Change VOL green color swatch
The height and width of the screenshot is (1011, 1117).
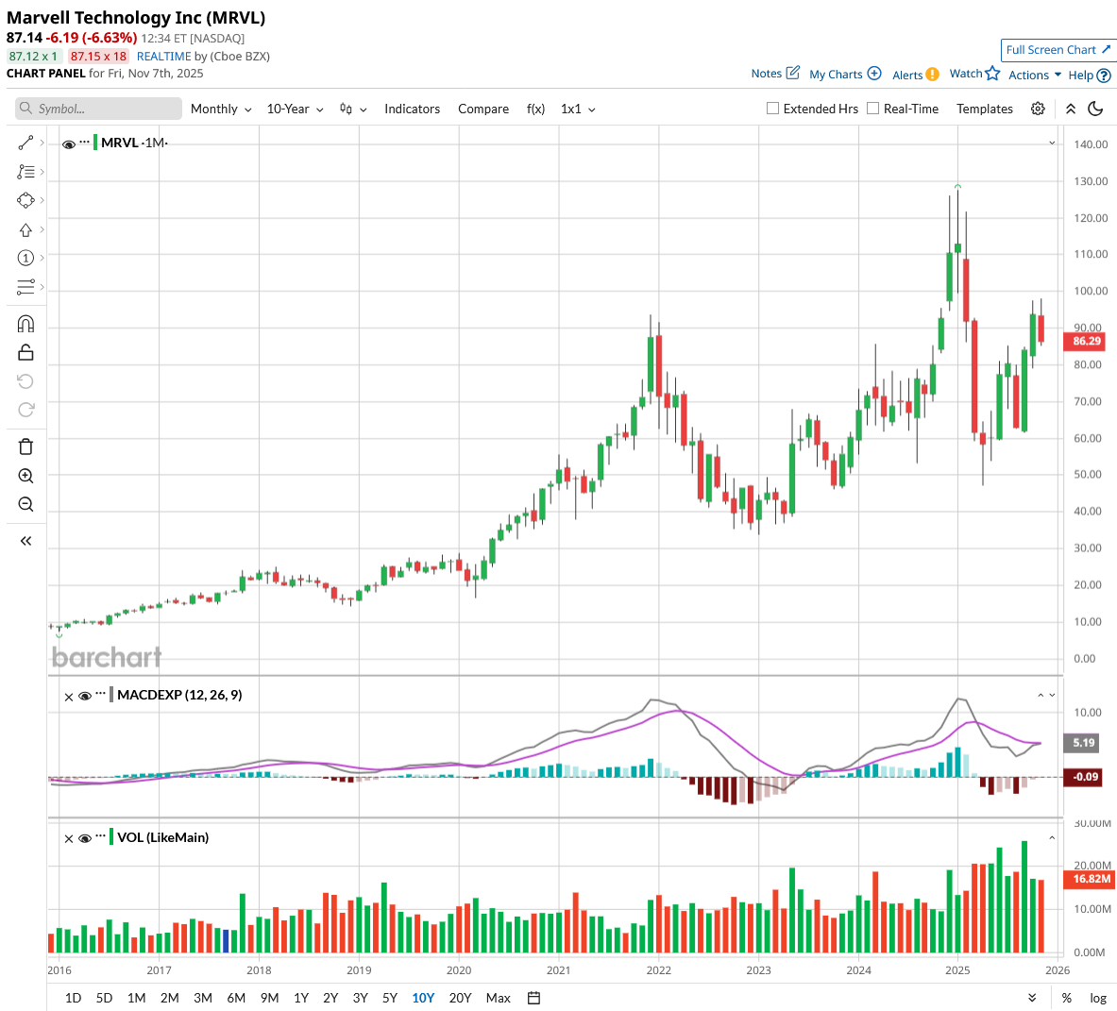111,837
